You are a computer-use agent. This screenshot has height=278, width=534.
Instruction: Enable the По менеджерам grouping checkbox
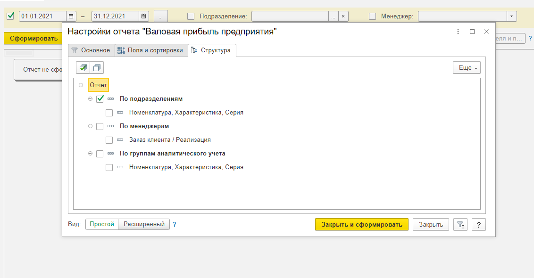pyautogui.click(x=100, y=126)
